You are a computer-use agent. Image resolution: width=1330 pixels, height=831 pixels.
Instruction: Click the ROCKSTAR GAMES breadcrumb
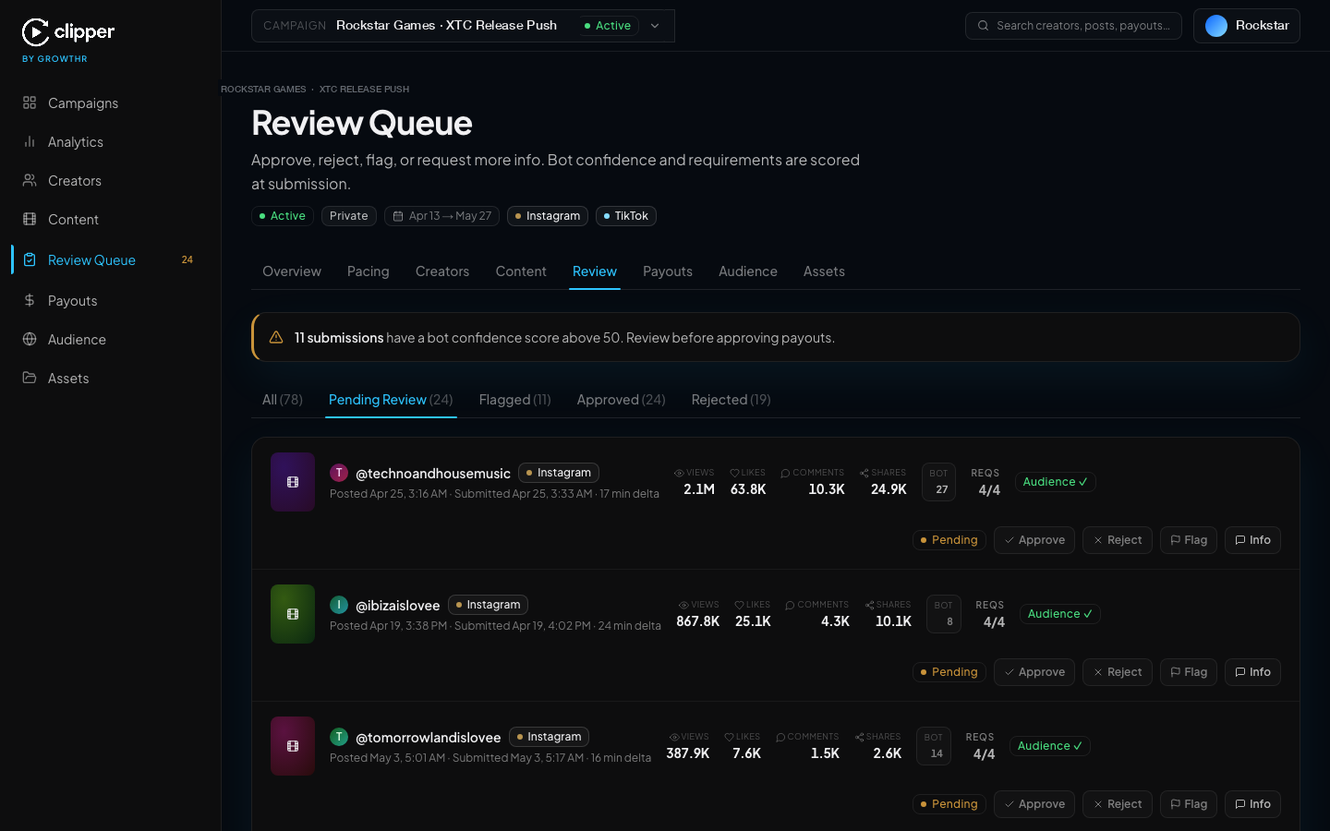click(x=263, y=90)
